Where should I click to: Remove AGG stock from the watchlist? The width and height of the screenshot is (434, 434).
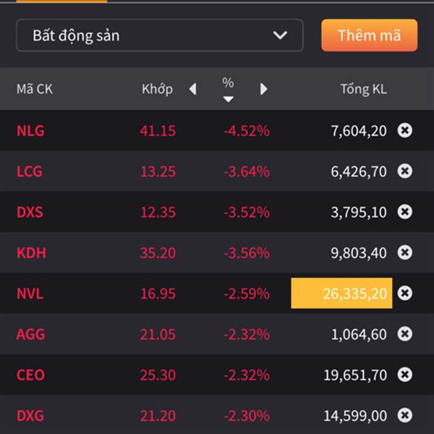pyautogui.click(x=404, y=333)
